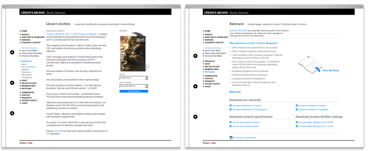
Task: Click the icon beside International Ratecard for Industry
Action: pos(230,106)
